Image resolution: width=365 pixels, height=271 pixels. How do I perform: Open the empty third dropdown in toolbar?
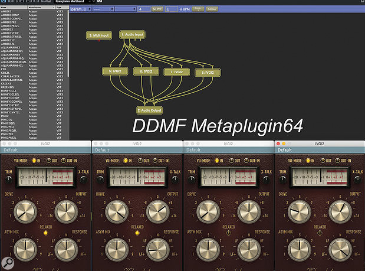[x=125, y=9]
